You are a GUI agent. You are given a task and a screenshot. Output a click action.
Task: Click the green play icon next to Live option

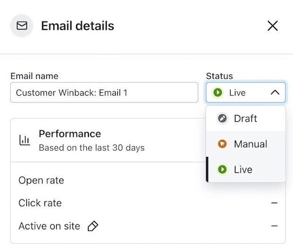[222, 170]
